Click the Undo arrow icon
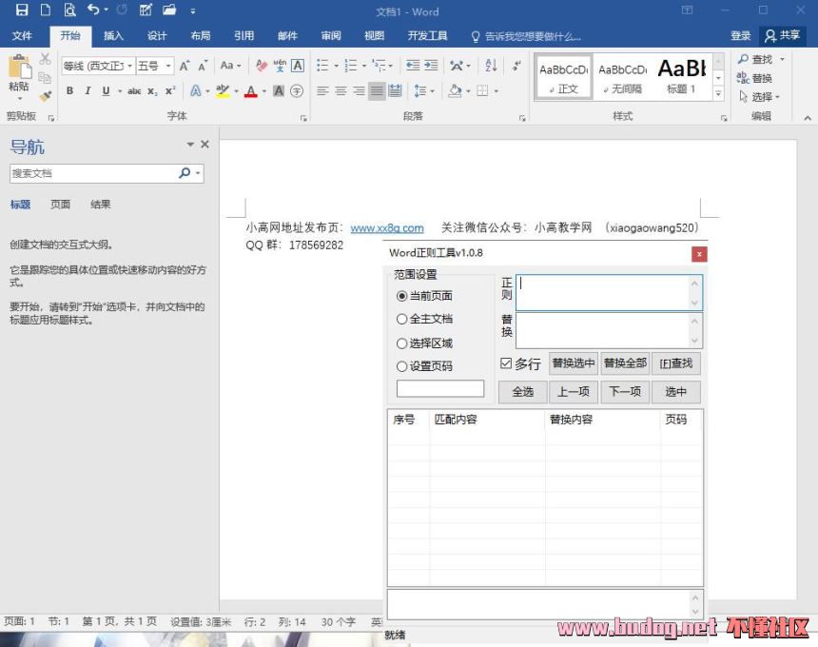This screenshot has height=647, width=818. pyautogui.click(x=93, y=10)
